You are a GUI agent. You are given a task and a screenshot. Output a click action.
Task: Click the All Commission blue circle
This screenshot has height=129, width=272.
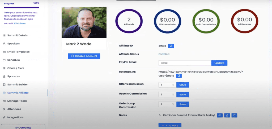[167, 21]
